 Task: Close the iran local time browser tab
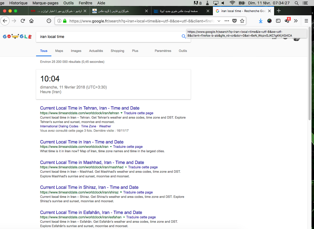269,11
